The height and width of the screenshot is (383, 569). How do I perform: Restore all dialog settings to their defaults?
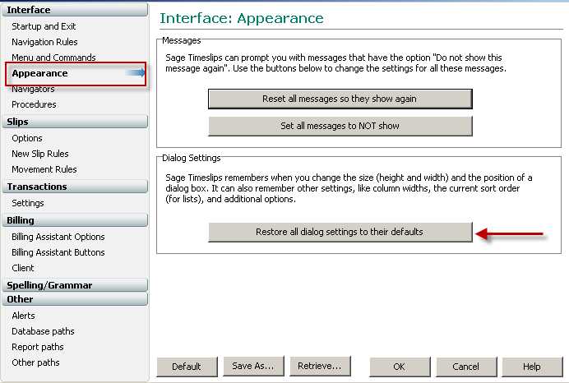[x=340, y=232]
